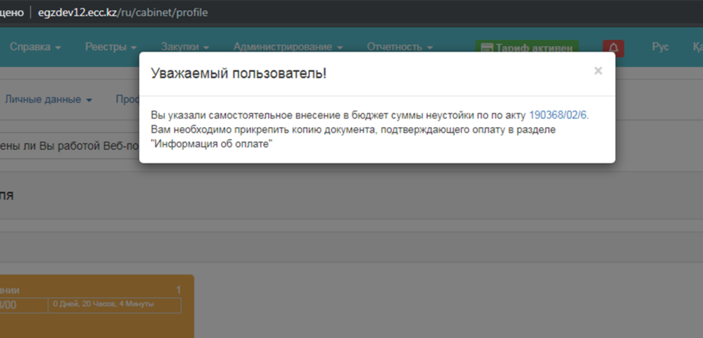Open the act link 190368/02/6
The width and height of the screenshot is (703, 338).
pos(558,115)
